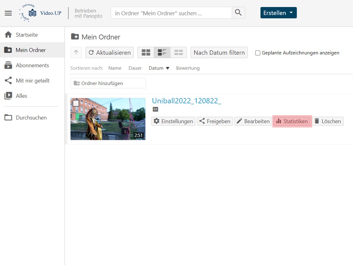Switch to compact list view icon
This screenshot has height=265, width=353.
178,53
